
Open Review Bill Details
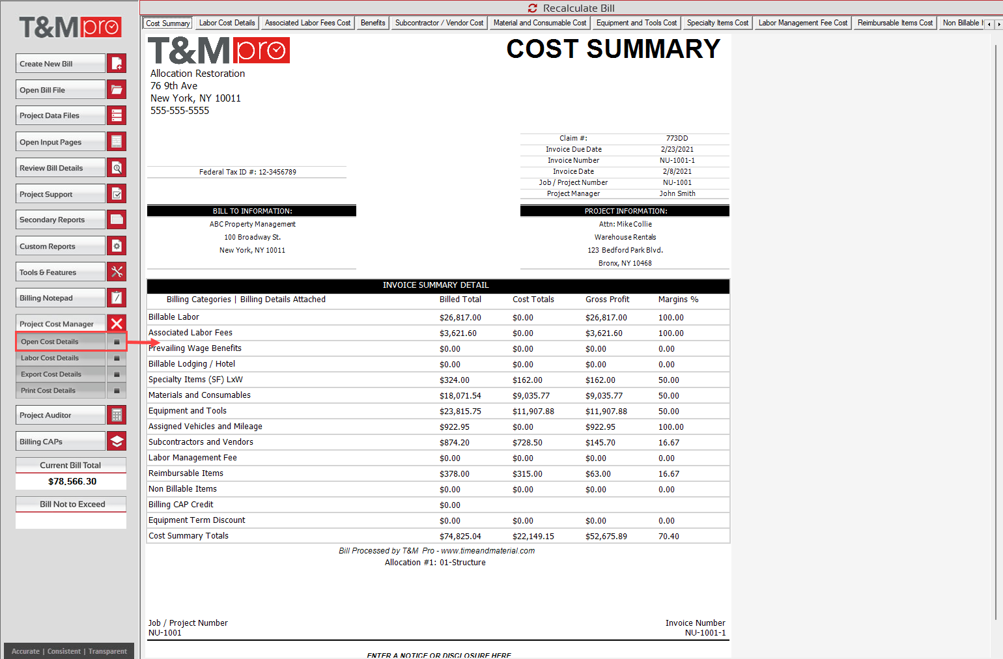coord(60,167)
